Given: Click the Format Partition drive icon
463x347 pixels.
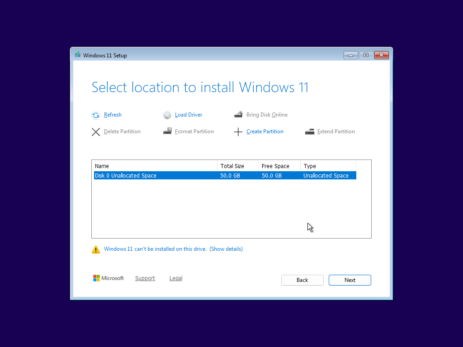Looking at the screenshot, I should coord(167,131).
